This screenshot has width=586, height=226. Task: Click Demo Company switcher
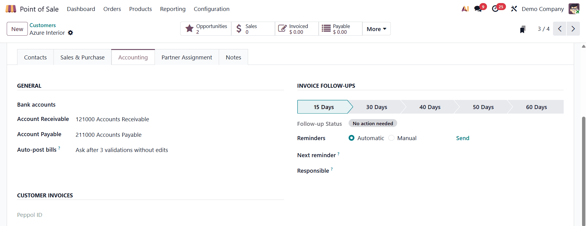(543, 9)
